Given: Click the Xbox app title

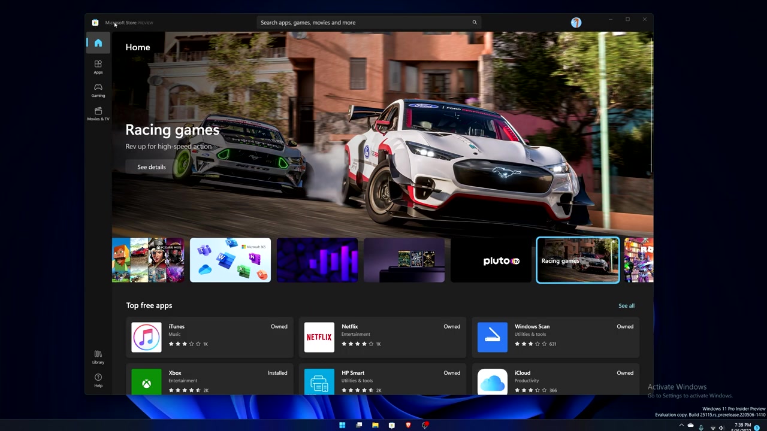Looking at the screenshot, I should tap(175, 373).
